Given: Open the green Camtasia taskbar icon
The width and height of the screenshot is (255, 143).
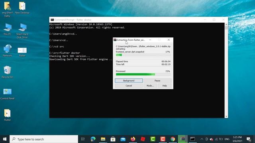Looking at the screenshot, I should point(153,139).
